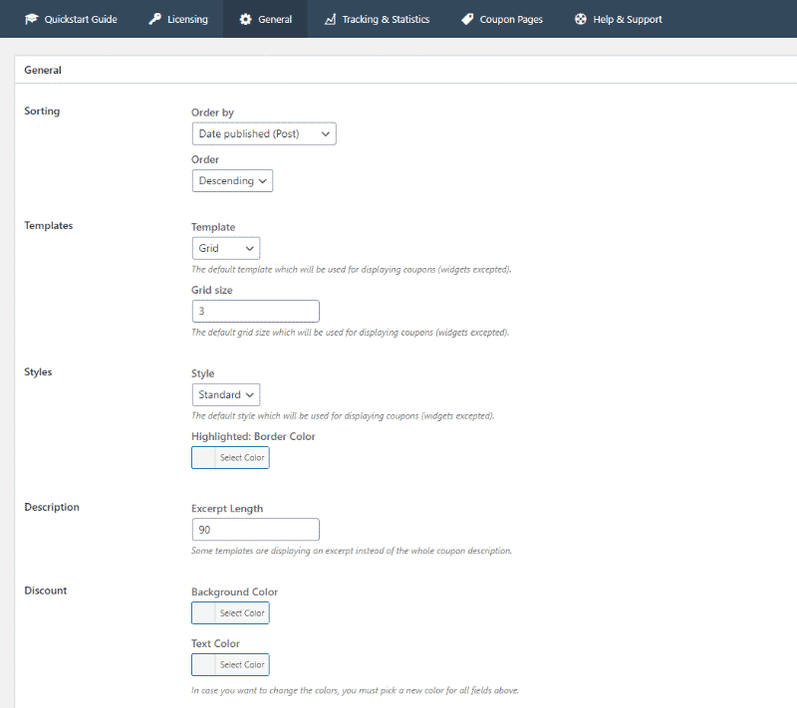
Task: Click the 'Highlighted: Border Color' label
Action: [x=253, y=436]
